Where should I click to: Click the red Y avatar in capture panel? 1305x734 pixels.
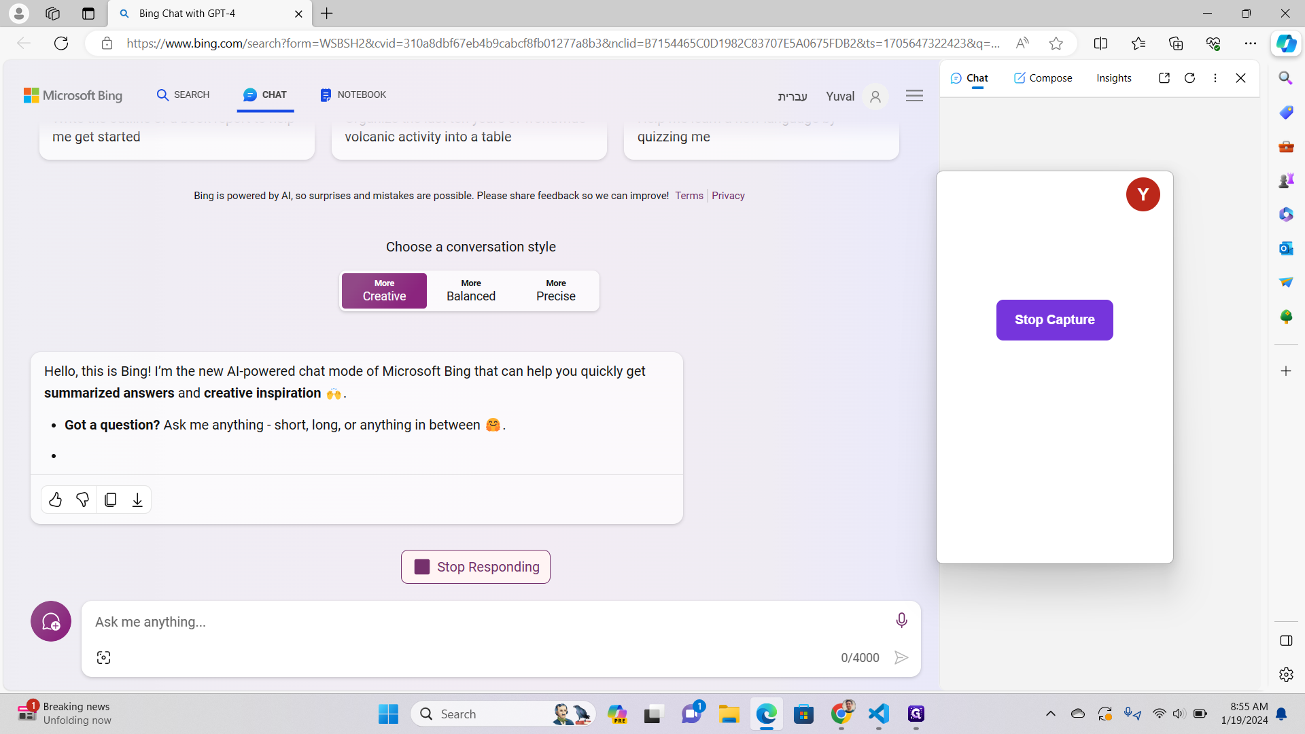click(1143, 194)
